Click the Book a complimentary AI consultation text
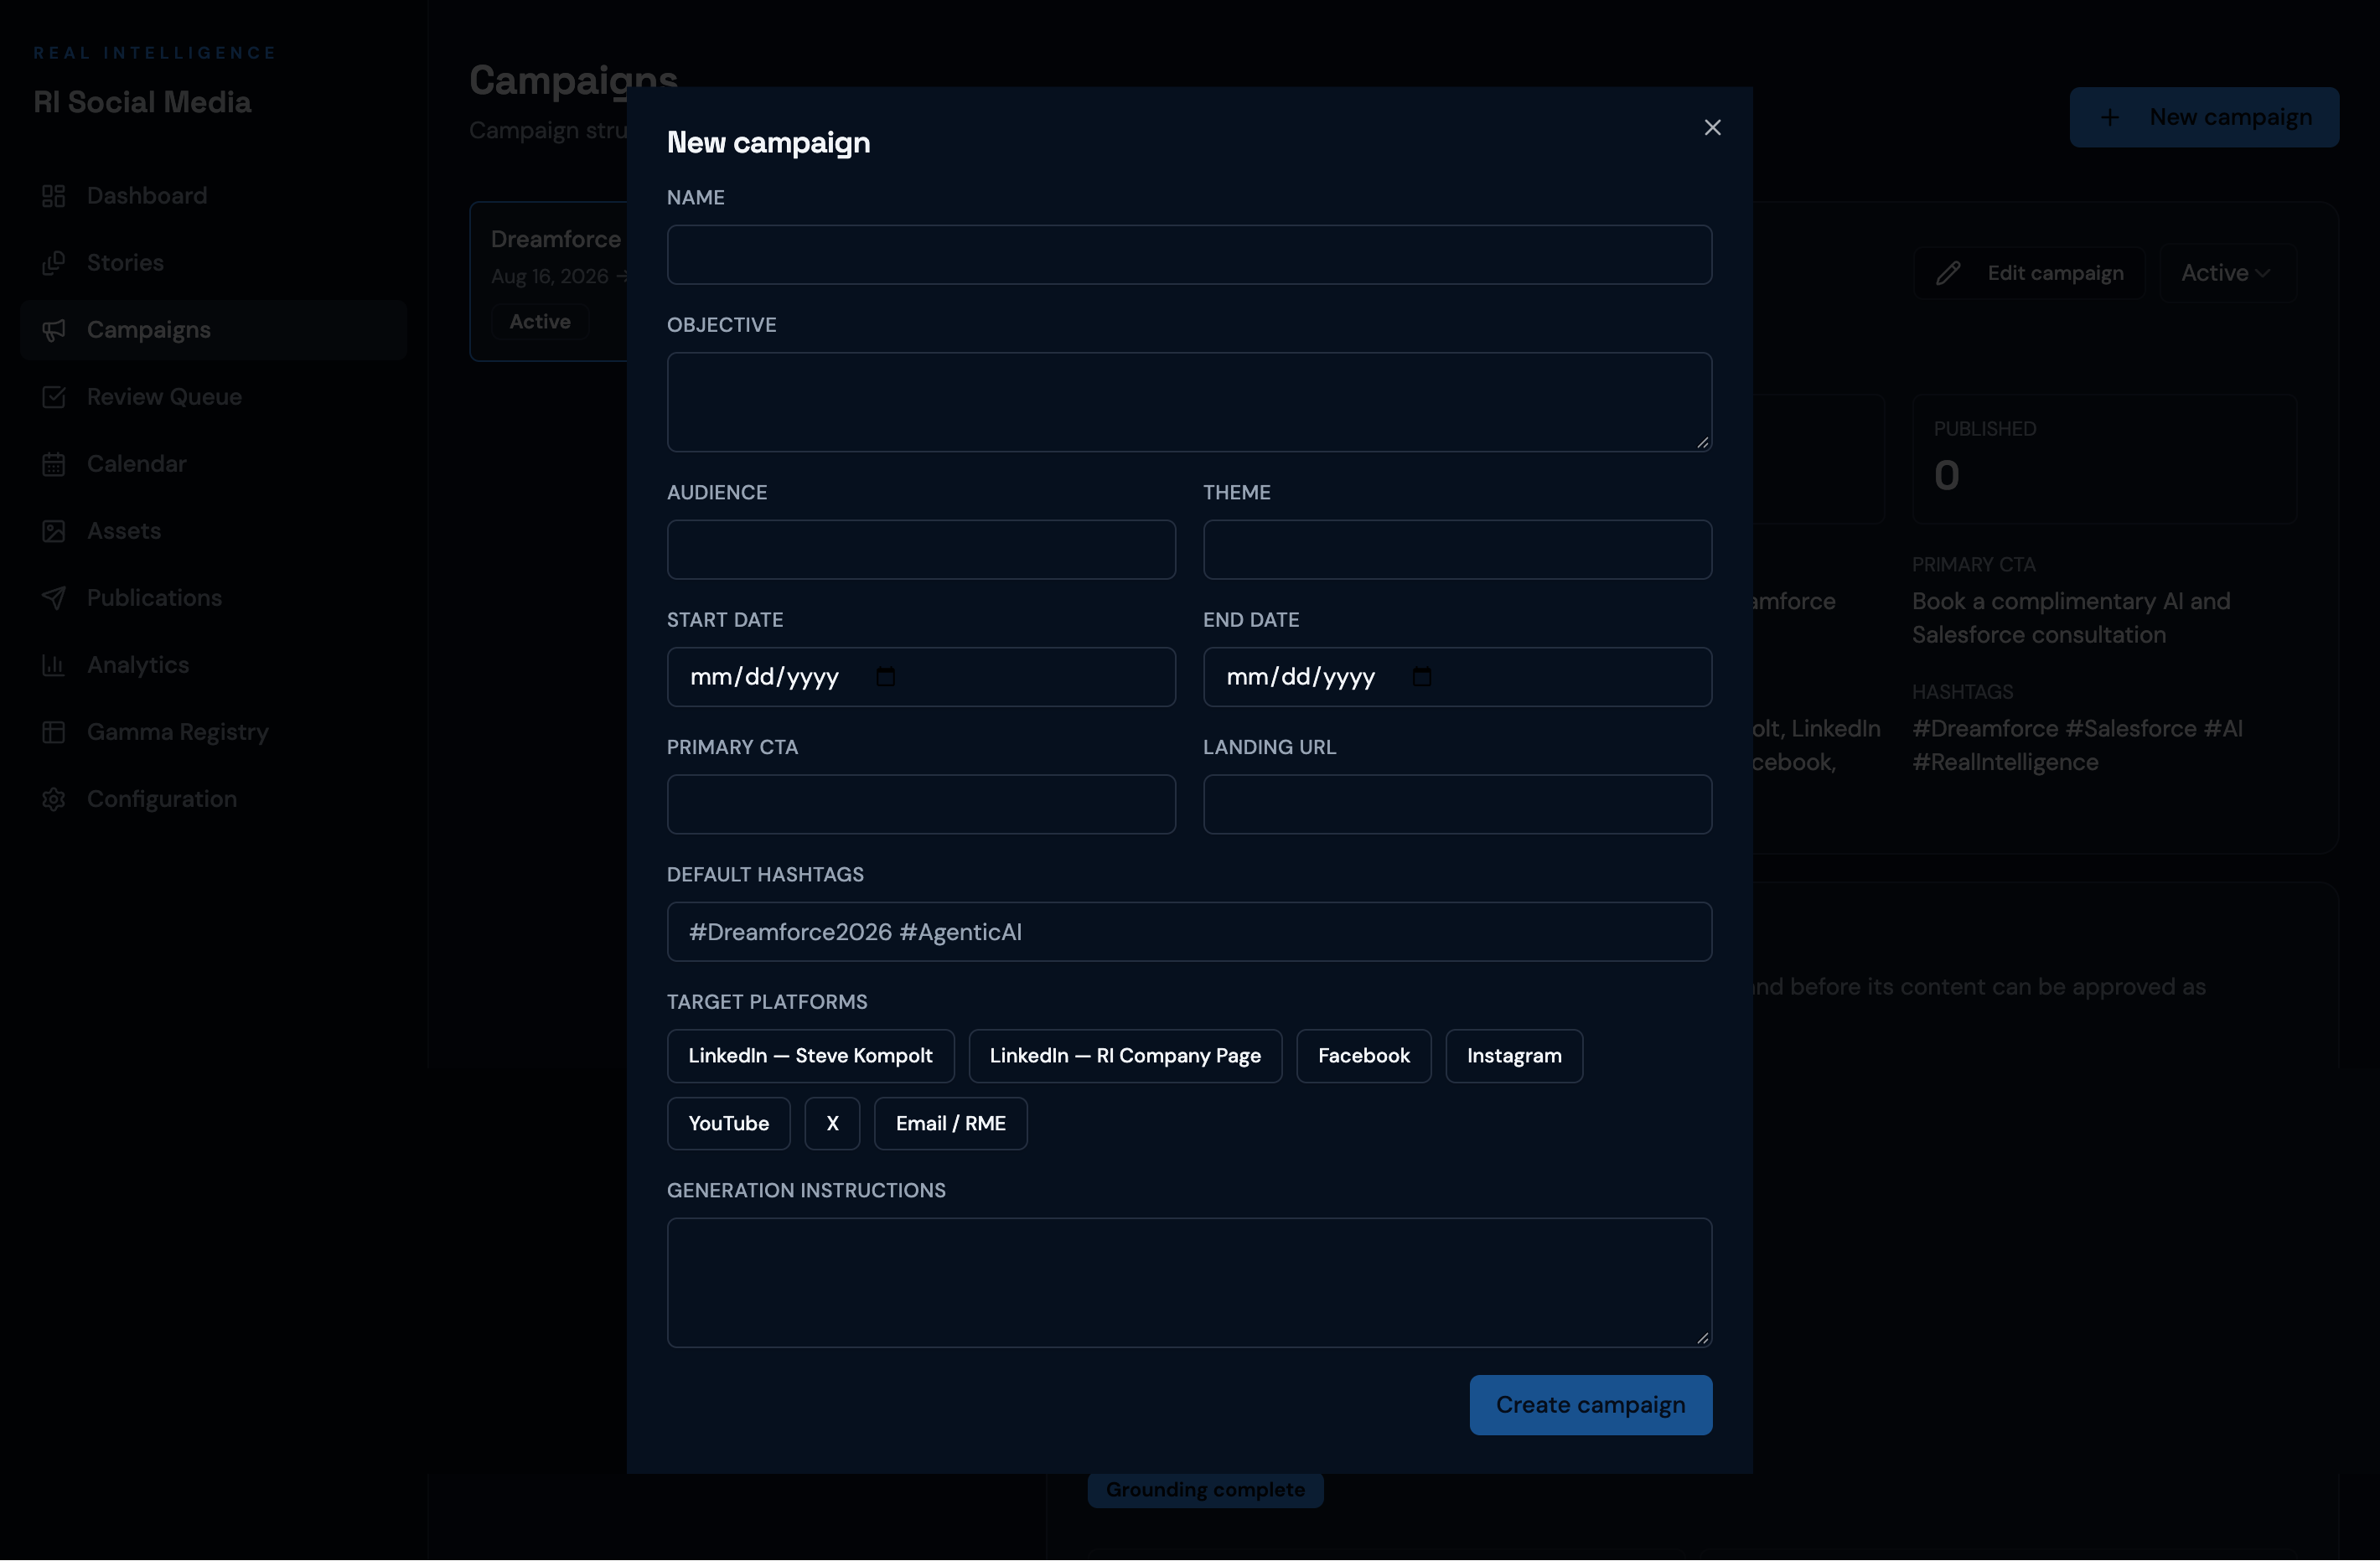2380x1561 pixels. [2071, 618]
